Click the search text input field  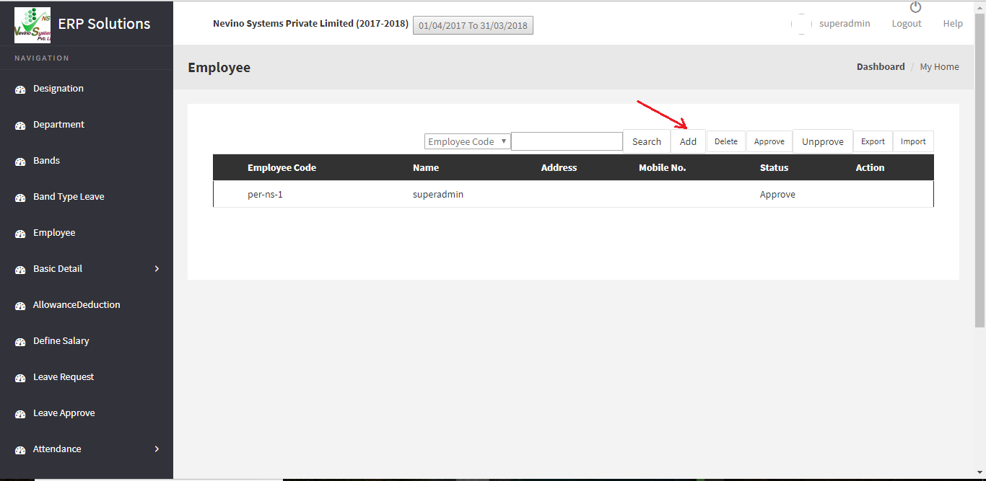(567, 141)
